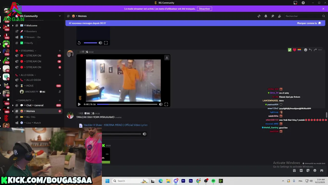
Task: Add the rainbow flag reaction
Action: [x=299, y=50]
